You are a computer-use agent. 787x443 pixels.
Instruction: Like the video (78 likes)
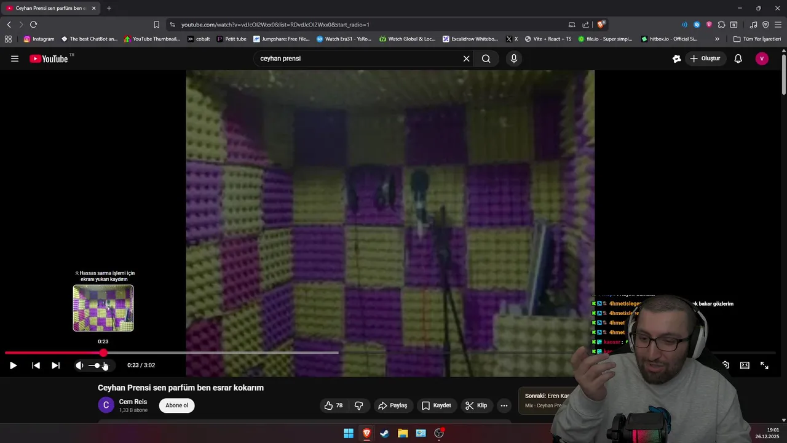tap(333, 405)
